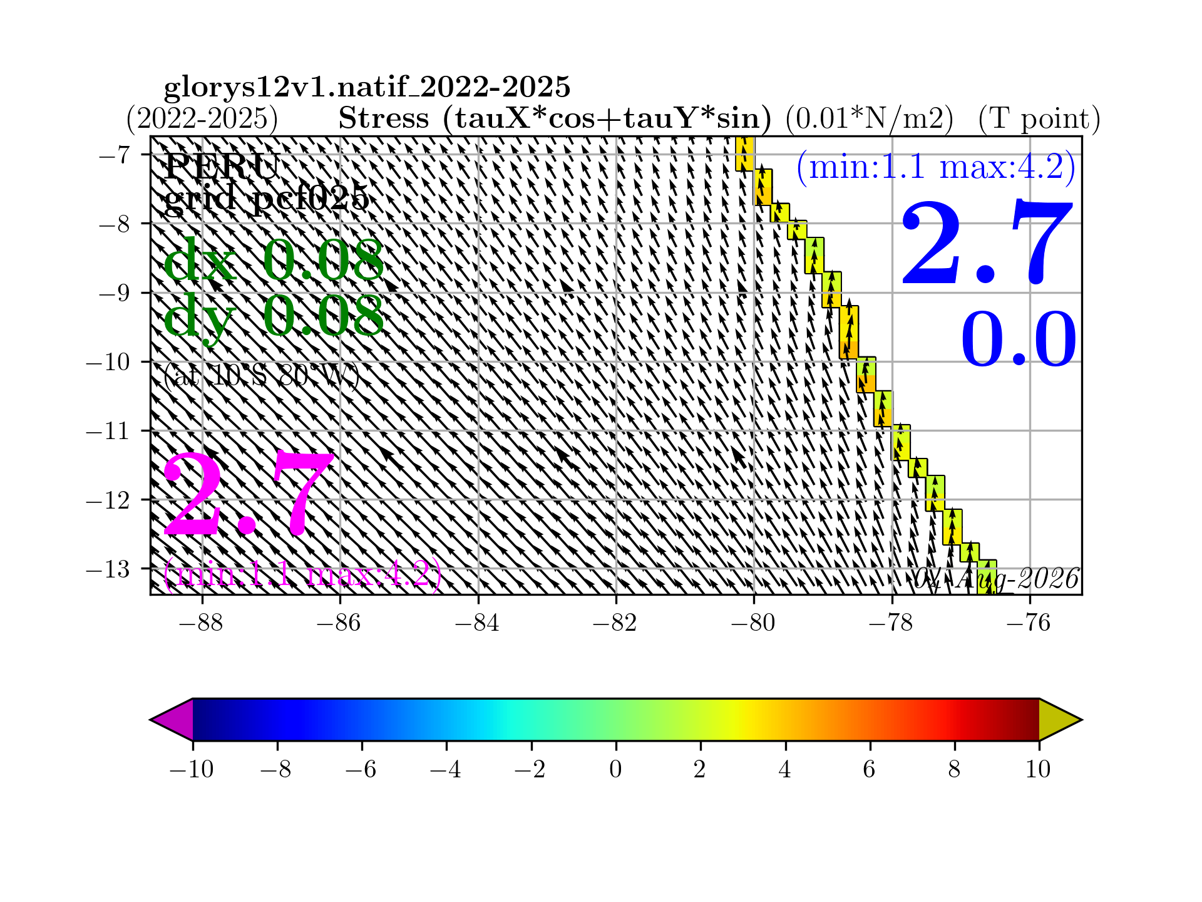Select the latitude axis tick '−10'
1202x902 pixels.
108,361
